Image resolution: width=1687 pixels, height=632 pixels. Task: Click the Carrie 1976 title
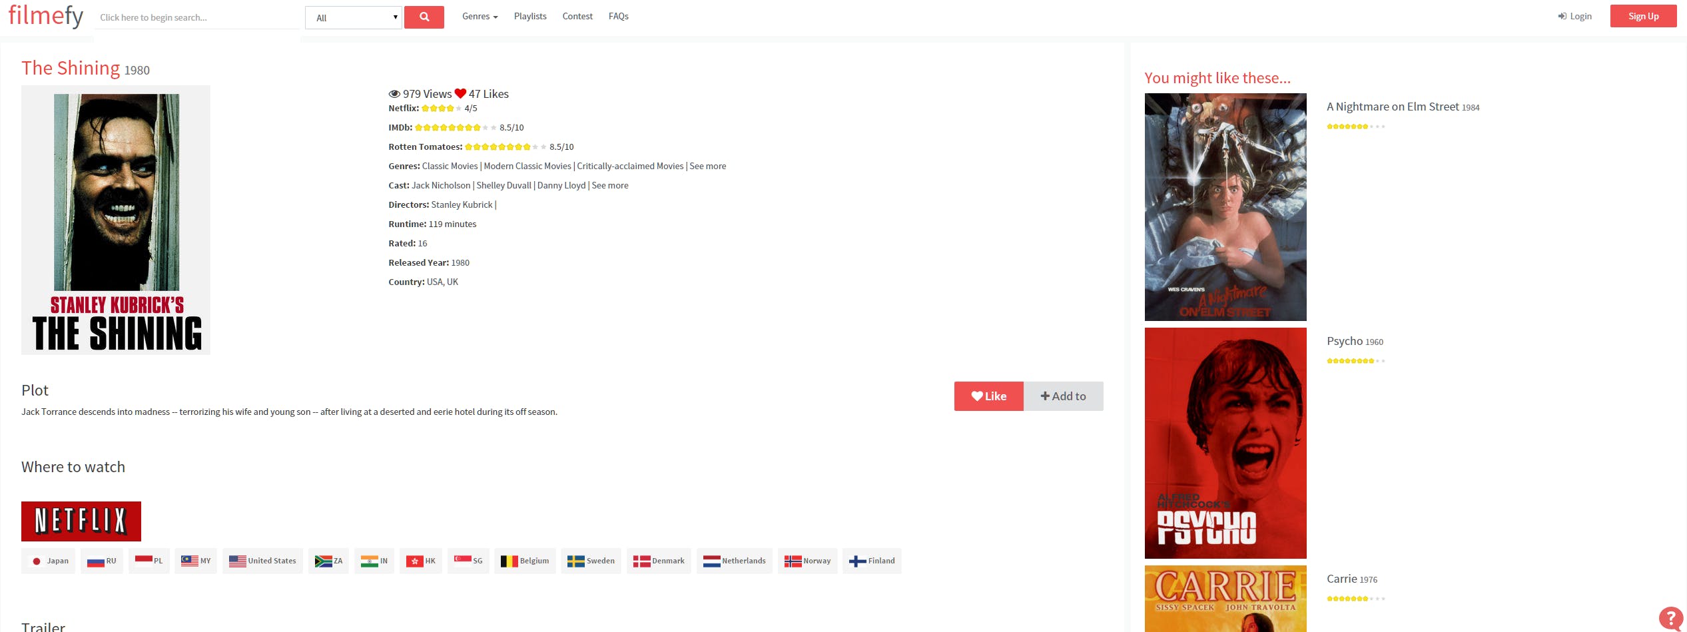pos(1352,579)
